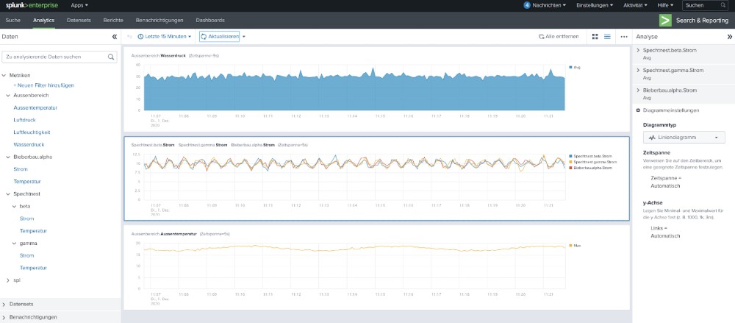Collapse the beta subnode
Image resolution: width=735 pixels, height=323 pixels.
(14, 206)
